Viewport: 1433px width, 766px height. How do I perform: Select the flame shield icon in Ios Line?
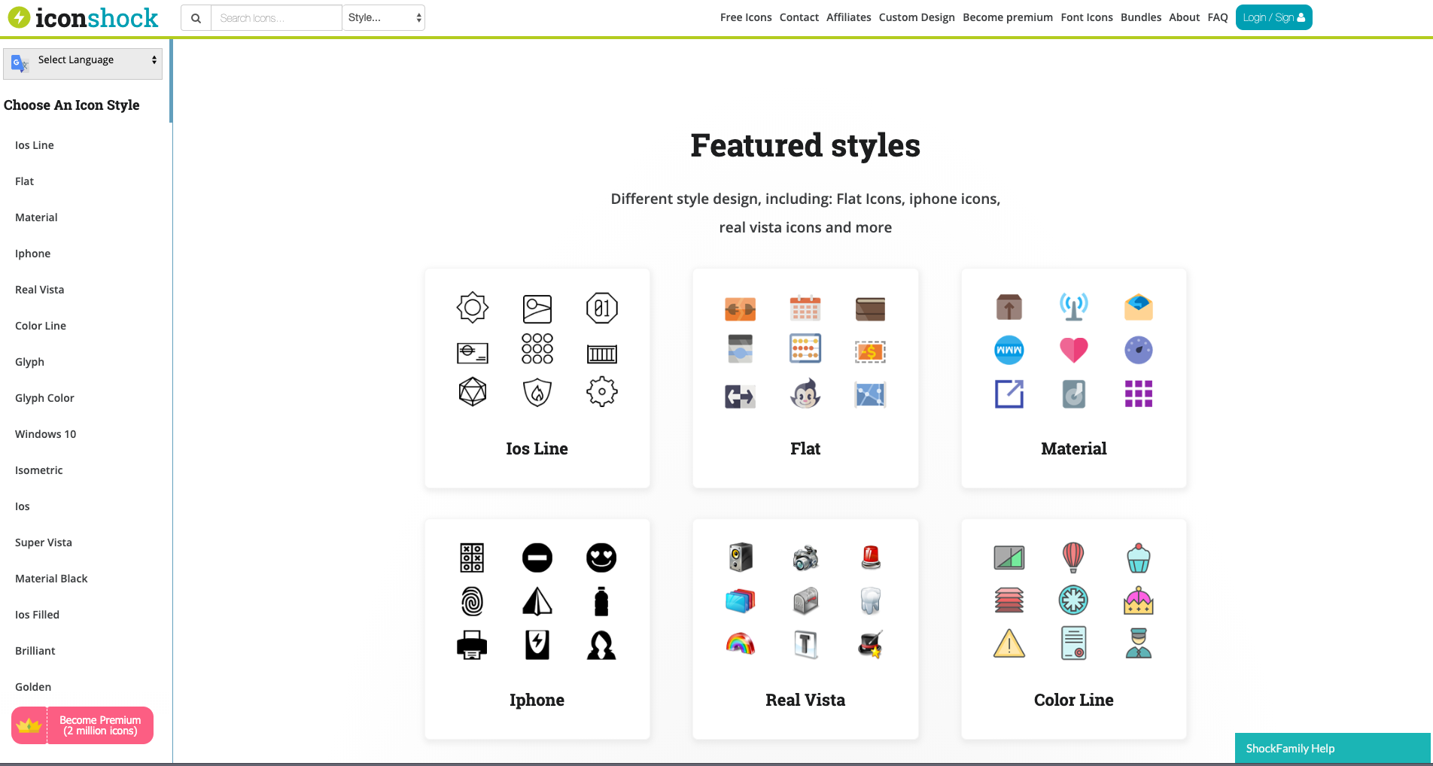(x=537, y=391)
